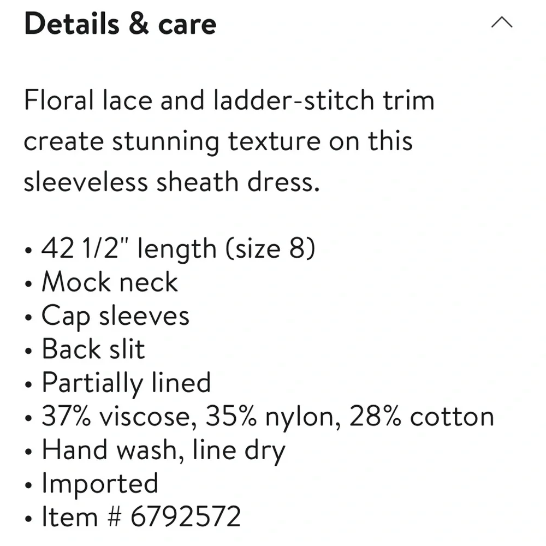
Task: Click item number 6792572
Action: point(186,517)
